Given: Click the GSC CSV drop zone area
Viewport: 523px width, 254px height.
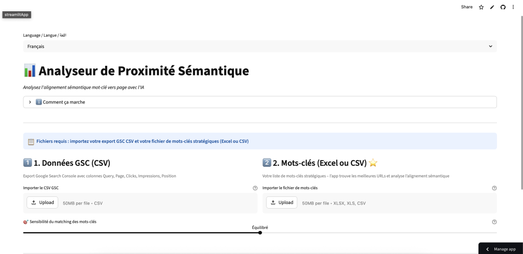Looking at the screenshot, I should [x=163, y=203].
